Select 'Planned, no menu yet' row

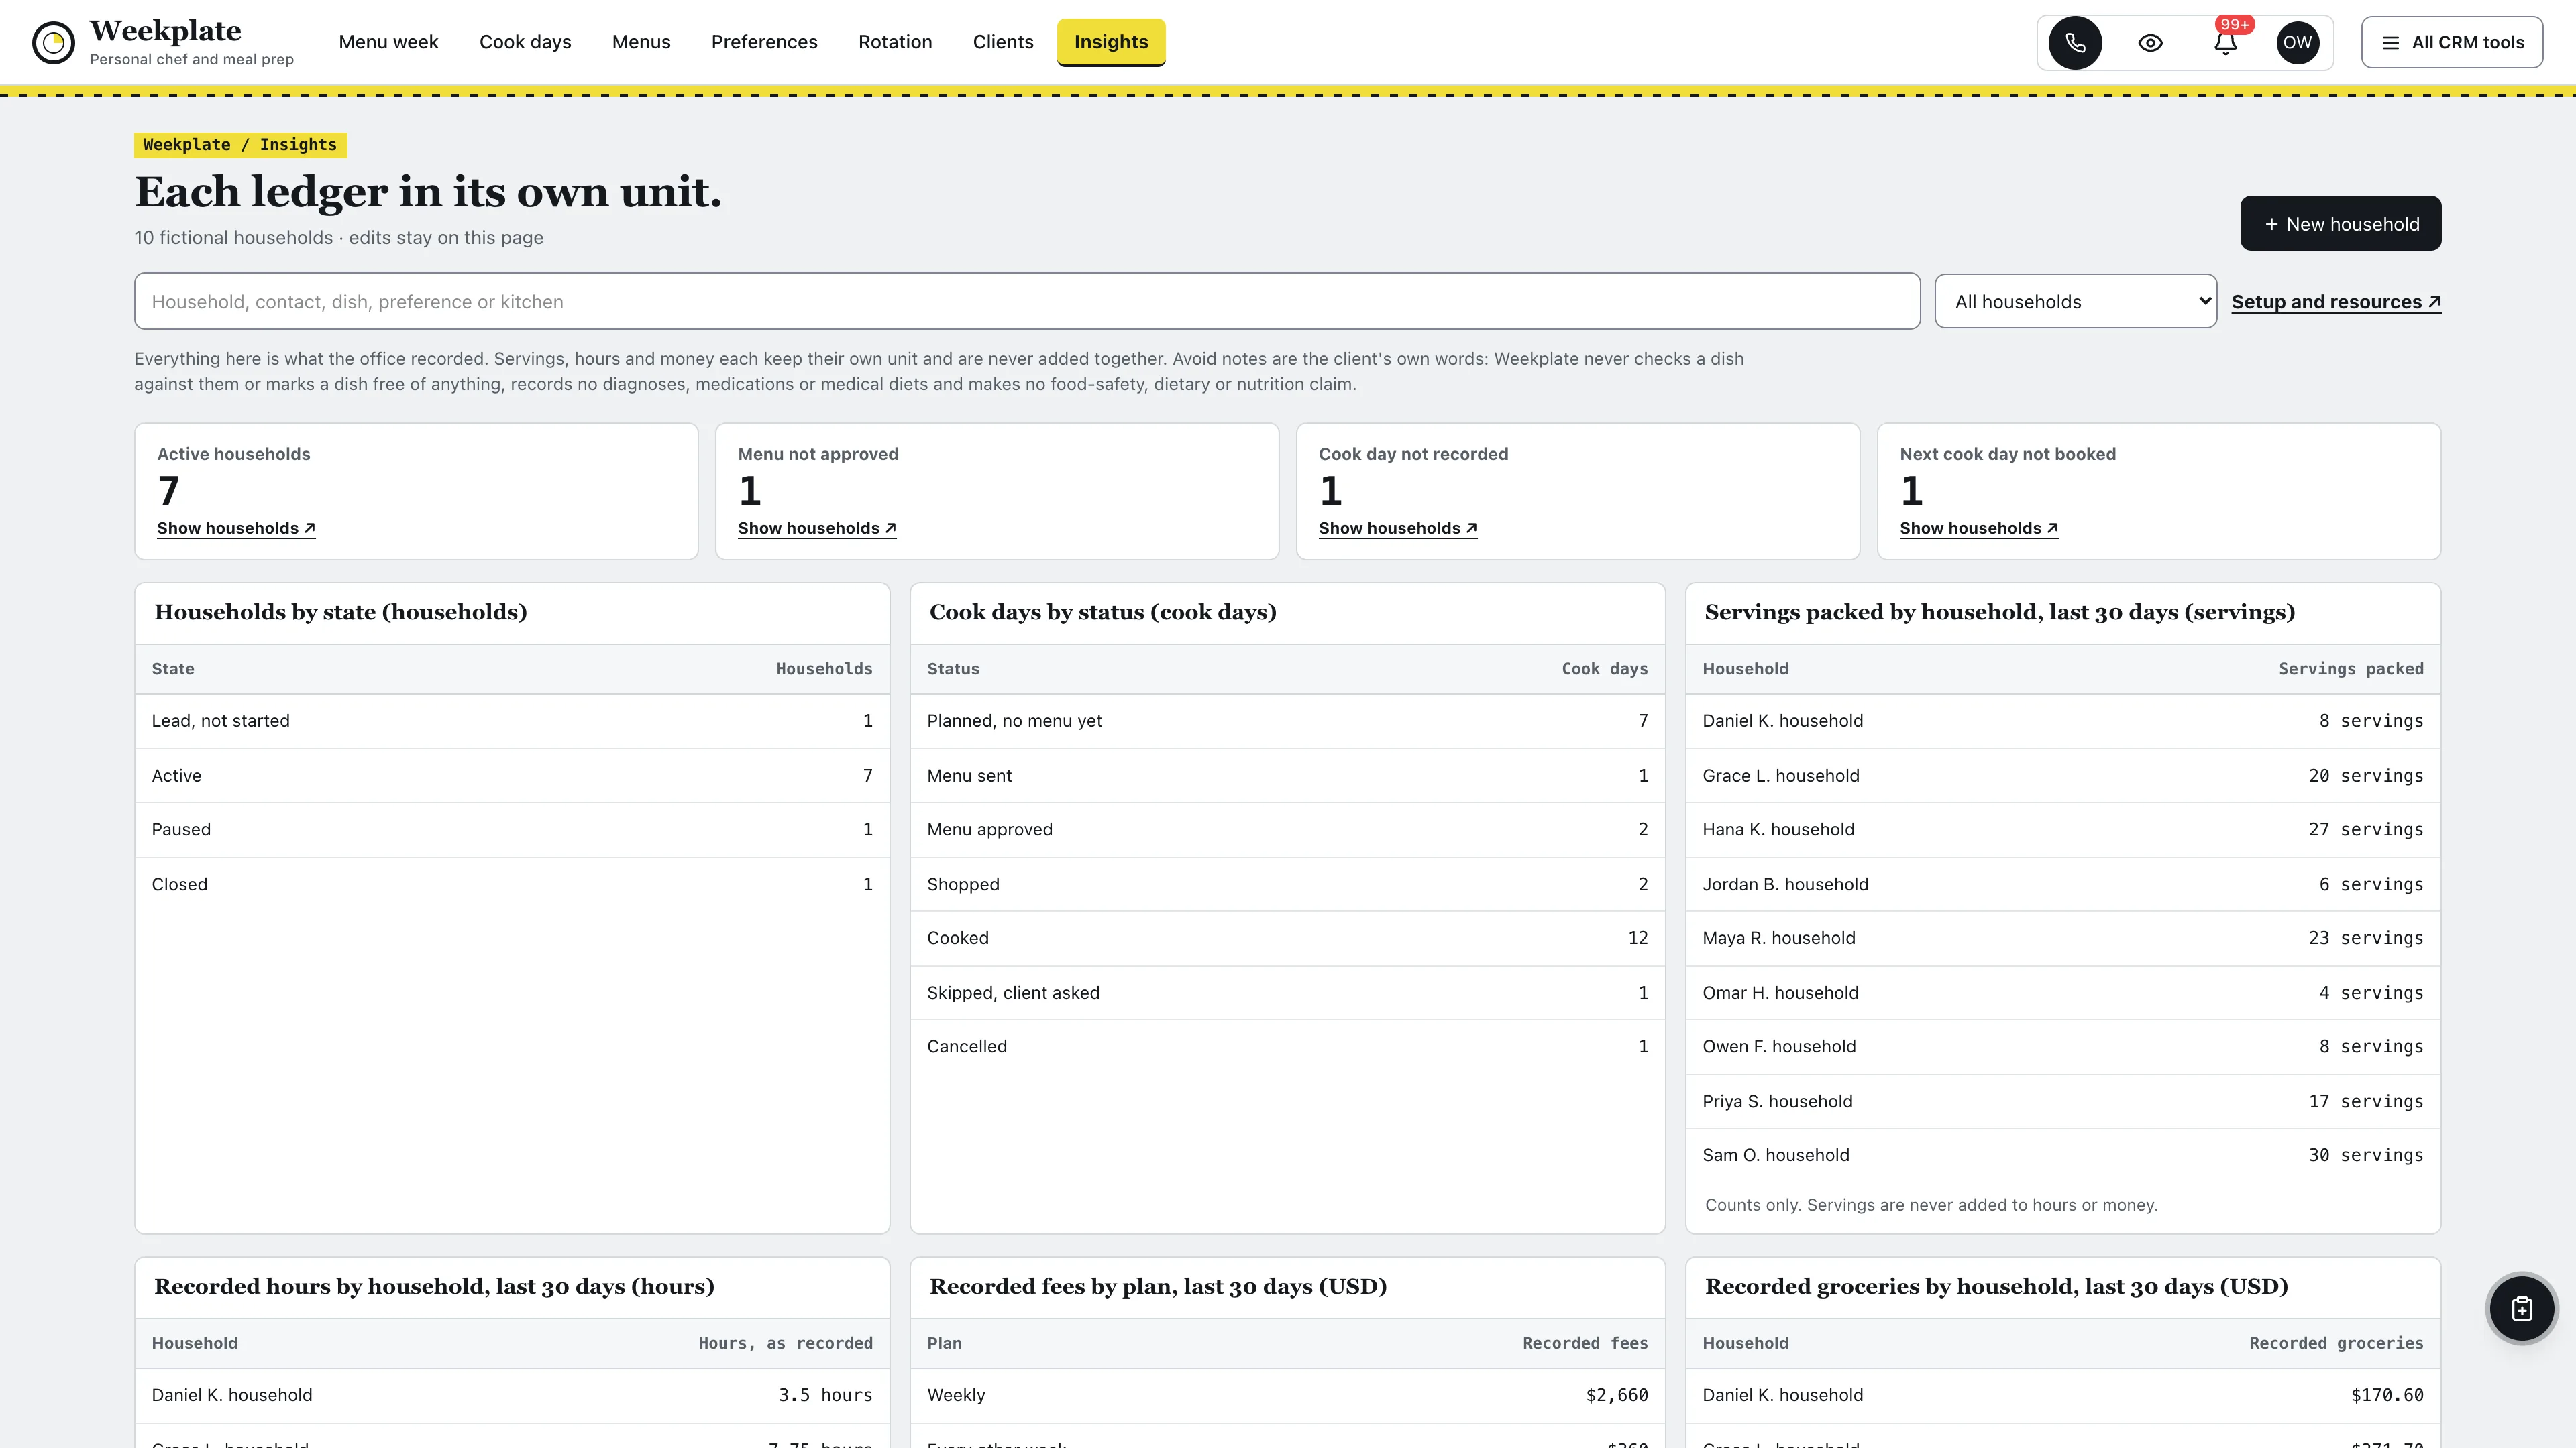[x=1287, y=721]
